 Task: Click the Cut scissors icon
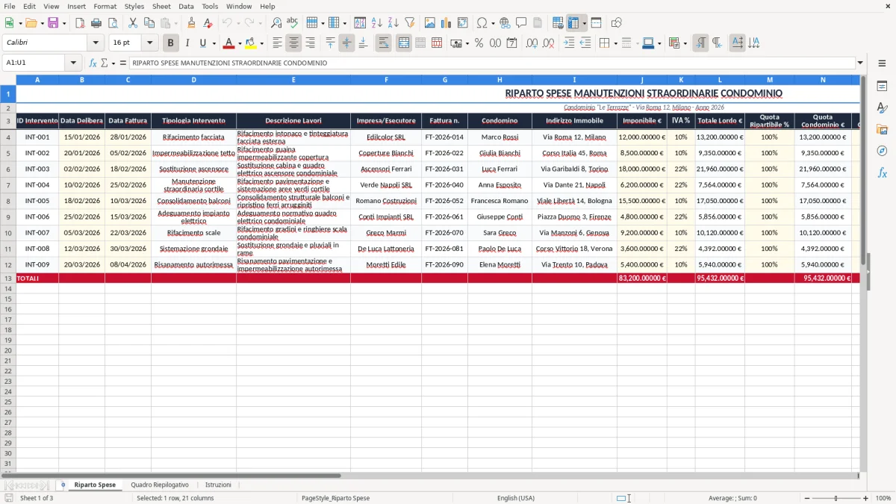click(133, 23)
